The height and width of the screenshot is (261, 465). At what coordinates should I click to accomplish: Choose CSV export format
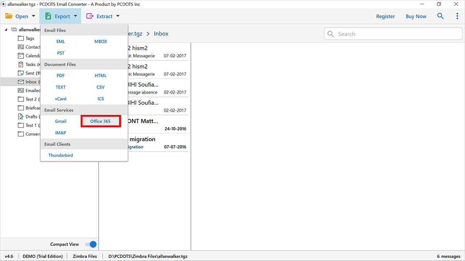point(101,87)
